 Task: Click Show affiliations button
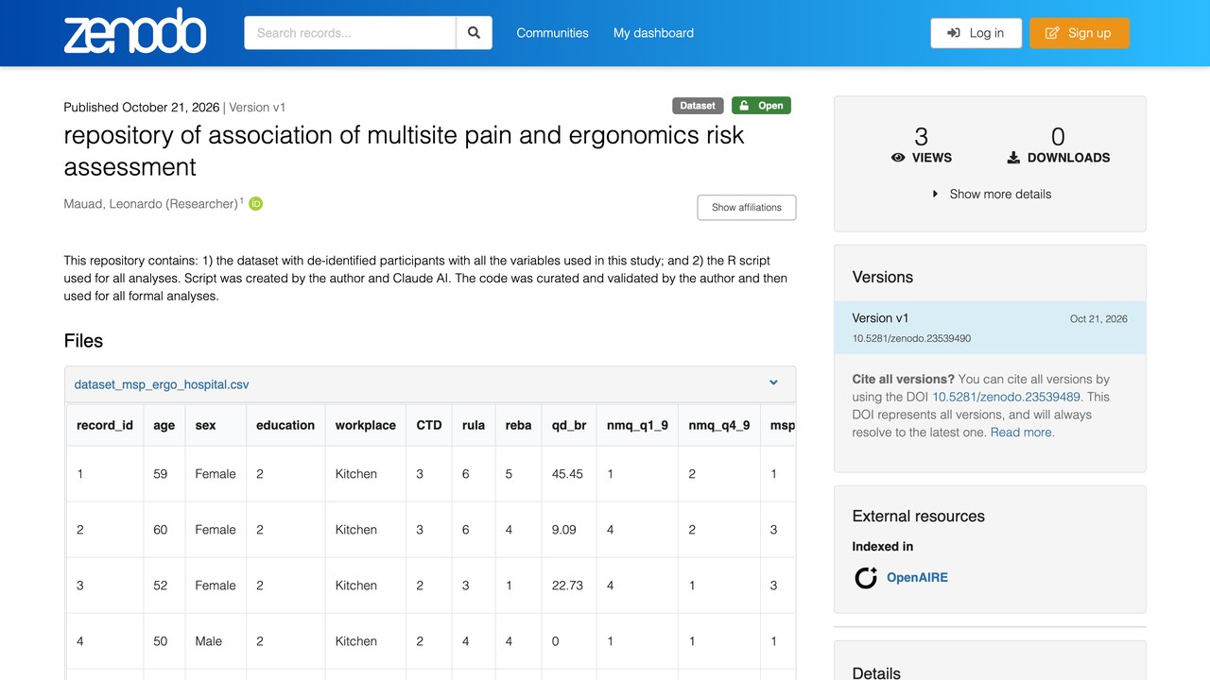pos(747,208)
